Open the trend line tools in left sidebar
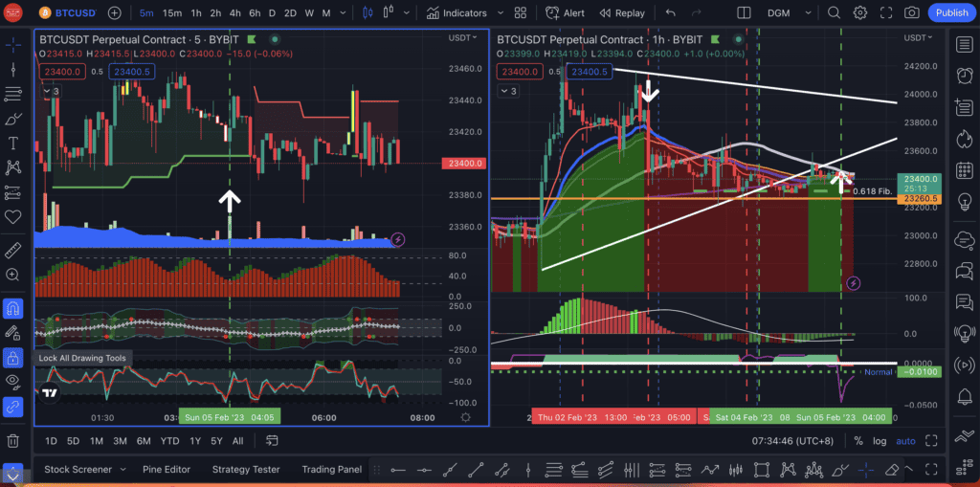Image resolution: width=980 pixels, height=487 pixels. pos(13,69)
